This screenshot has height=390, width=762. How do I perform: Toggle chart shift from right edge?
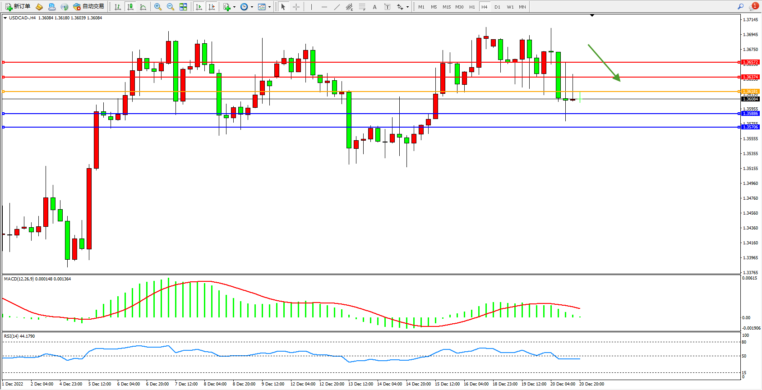(x=212, y=7)
